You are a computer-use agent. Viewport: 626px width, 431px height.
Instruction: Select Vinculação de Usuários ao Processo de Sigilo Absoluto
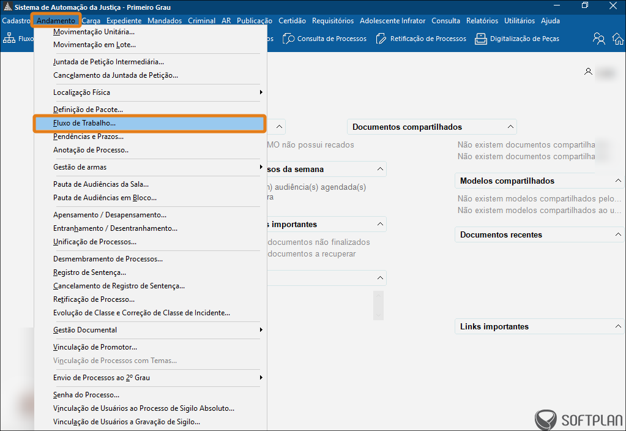(x=150, y=408)
